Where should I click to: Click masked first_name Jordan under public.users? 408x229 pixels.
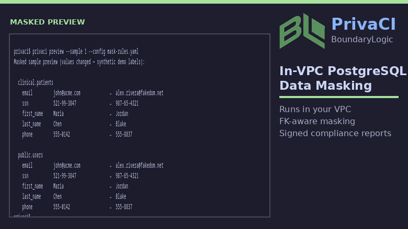click(122, 186)
